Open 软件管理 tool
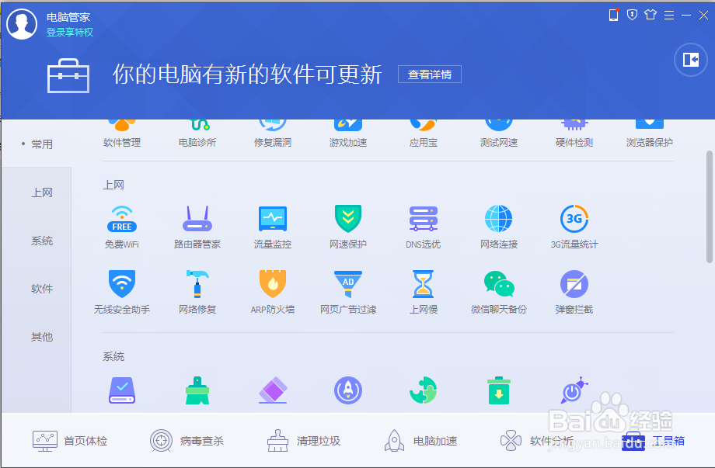 tap(122, 133)
